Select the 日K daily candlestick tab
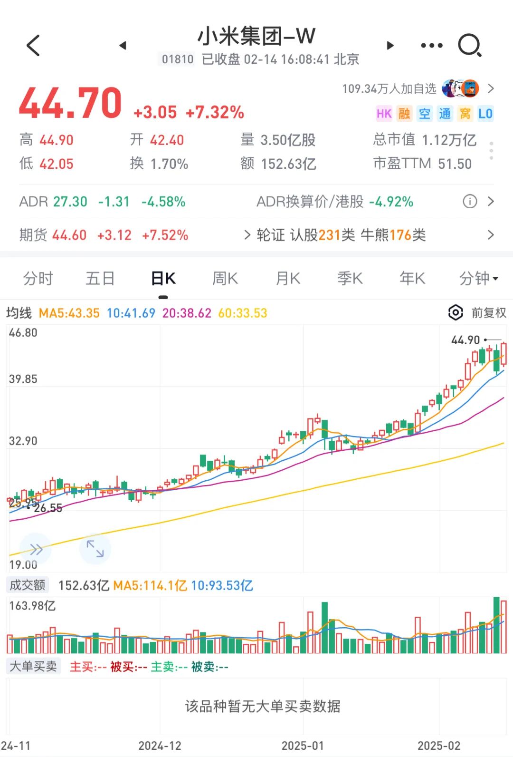The height and width of the screenshot is (757, 513). 163,278
